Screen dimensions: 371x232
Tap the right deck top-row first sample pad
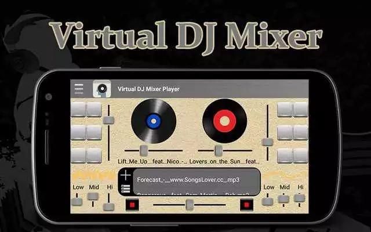coord(285,110)
